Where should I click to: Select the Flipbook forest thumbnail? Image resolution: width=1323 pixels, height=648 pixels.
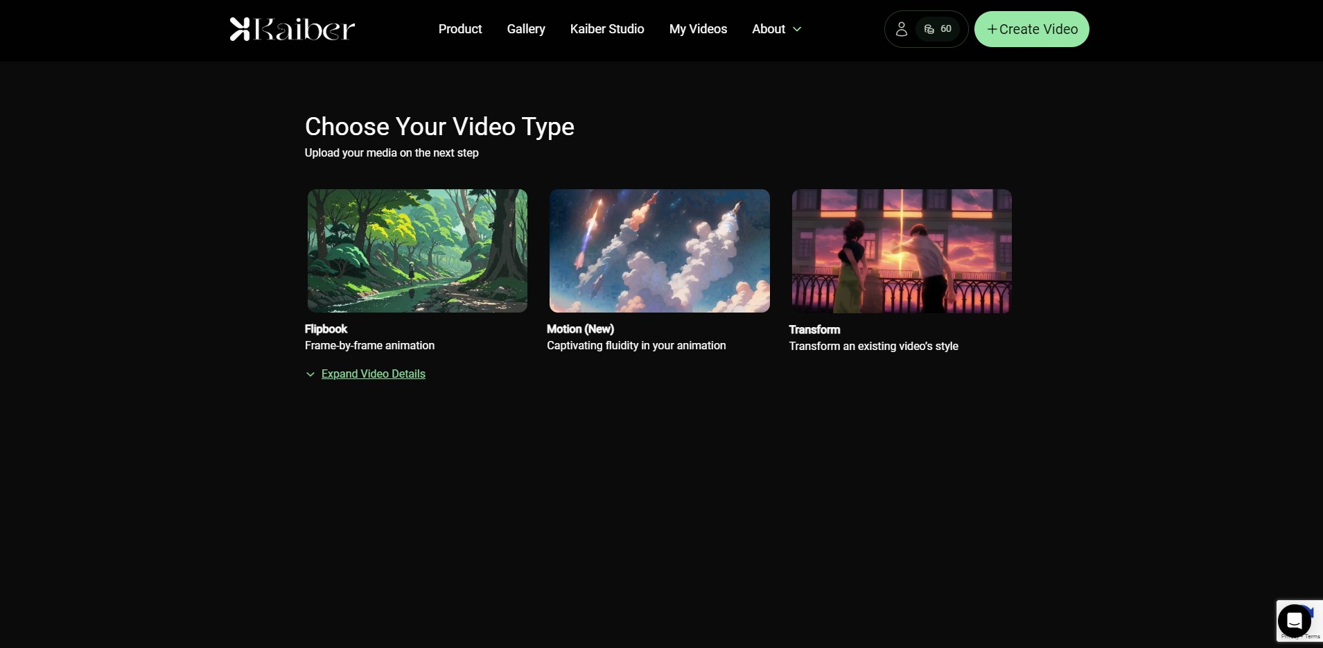click(417, 251)
